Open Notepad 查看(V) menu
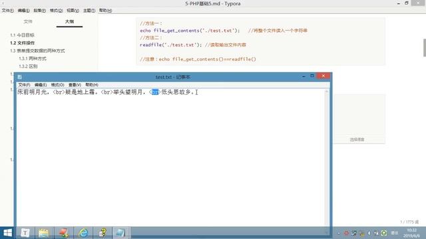Image resolution: width=426 pixels, height=239 pixels. pos(75,85)
